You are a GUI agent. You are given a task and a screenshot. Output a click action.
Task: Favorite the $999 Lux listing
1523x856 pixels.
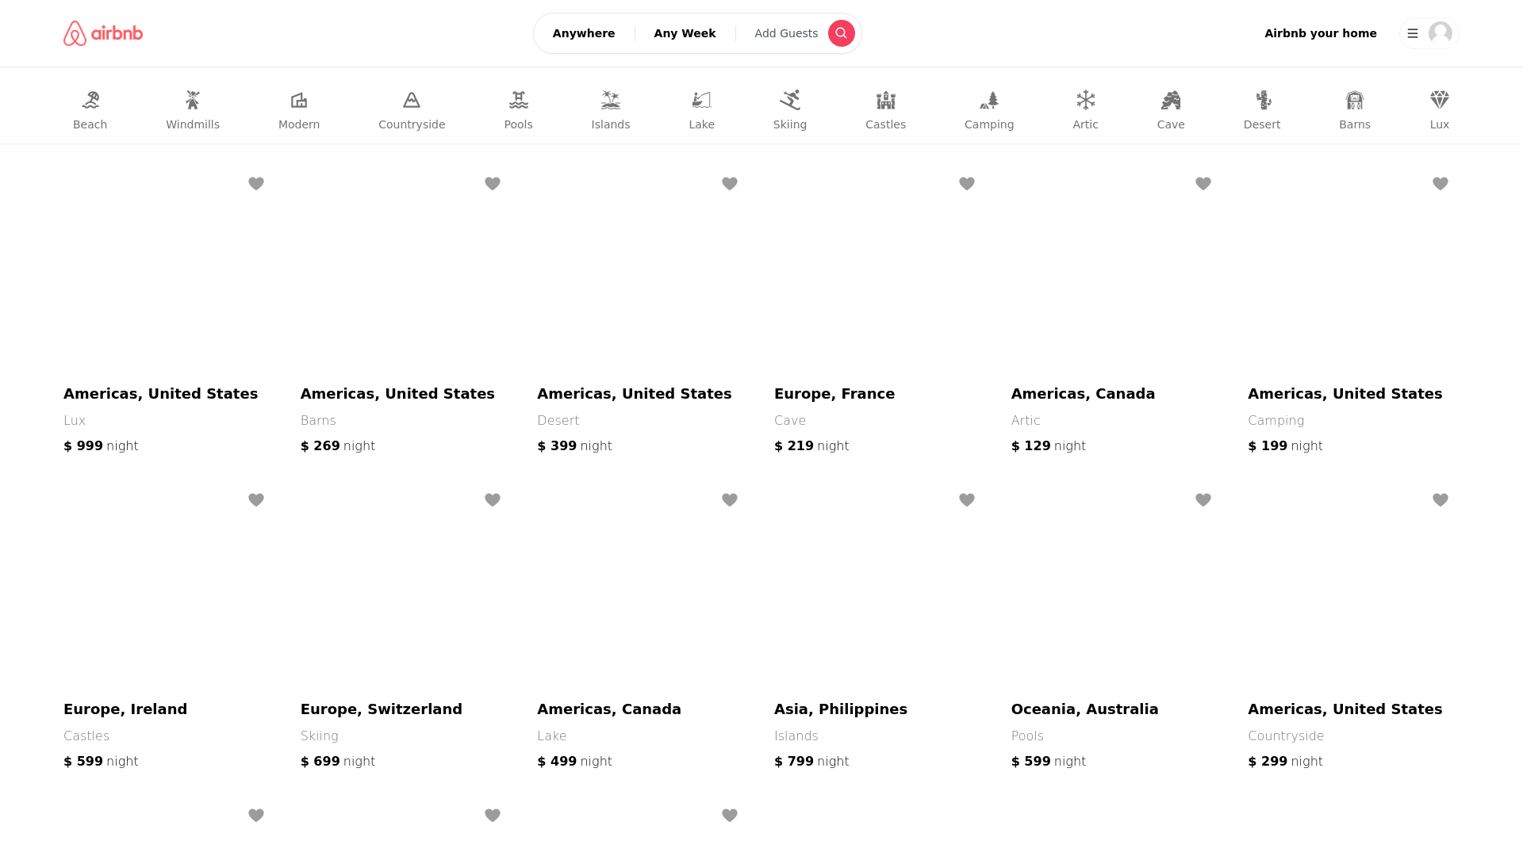point(256,184)
